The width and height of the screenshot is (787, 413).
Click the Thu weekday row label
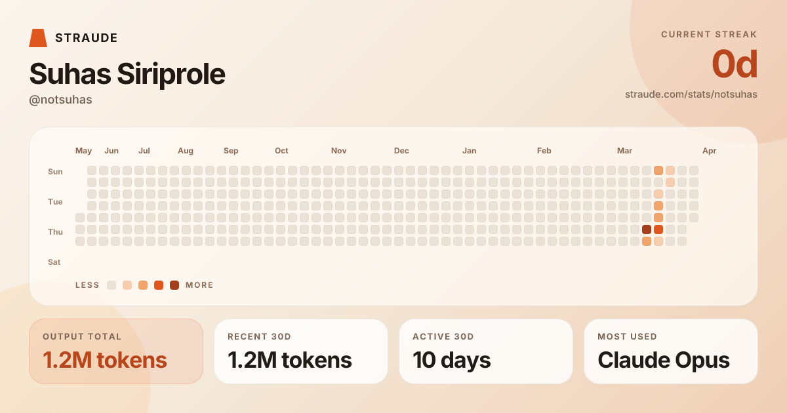[x=55, y=232]
